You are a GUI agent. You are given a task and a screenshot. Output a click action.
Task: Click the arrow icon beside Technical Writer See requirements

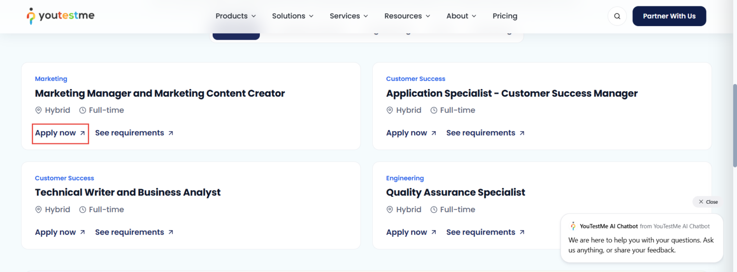(x=170, y=232)
